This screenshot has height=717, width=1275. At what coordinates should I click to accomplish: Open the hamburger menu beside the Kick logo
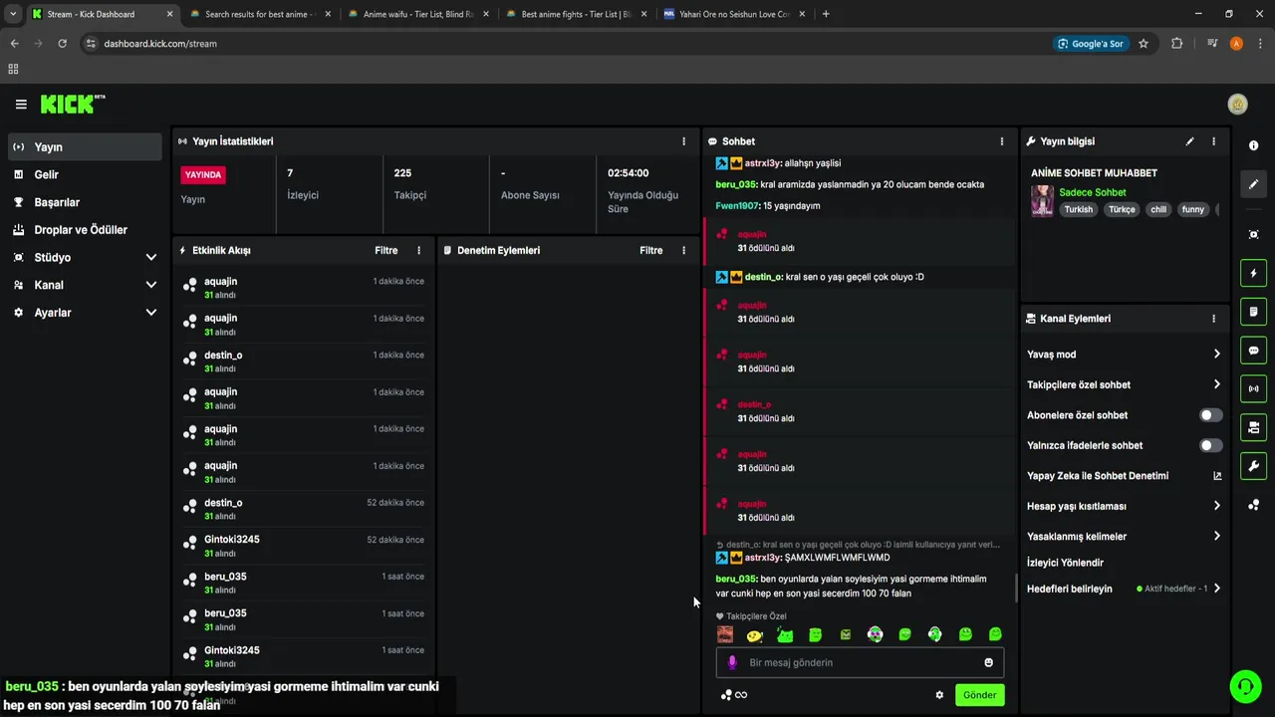(21, 104)
